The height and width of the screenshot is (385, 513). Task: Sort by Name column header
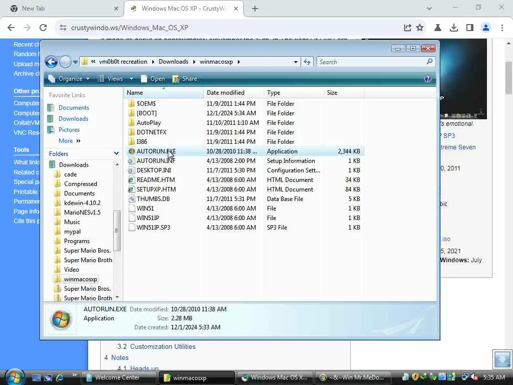tap(164, 93)
